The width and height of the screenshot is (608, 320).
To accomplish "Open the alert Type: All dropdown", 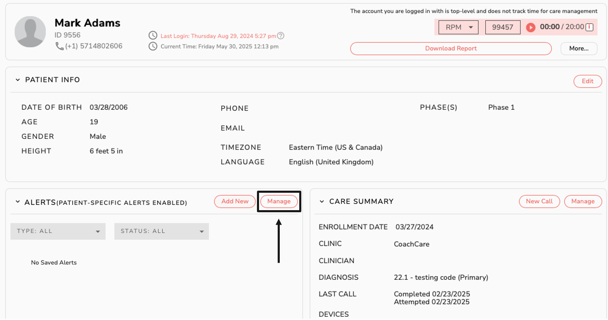I will 58,231.
